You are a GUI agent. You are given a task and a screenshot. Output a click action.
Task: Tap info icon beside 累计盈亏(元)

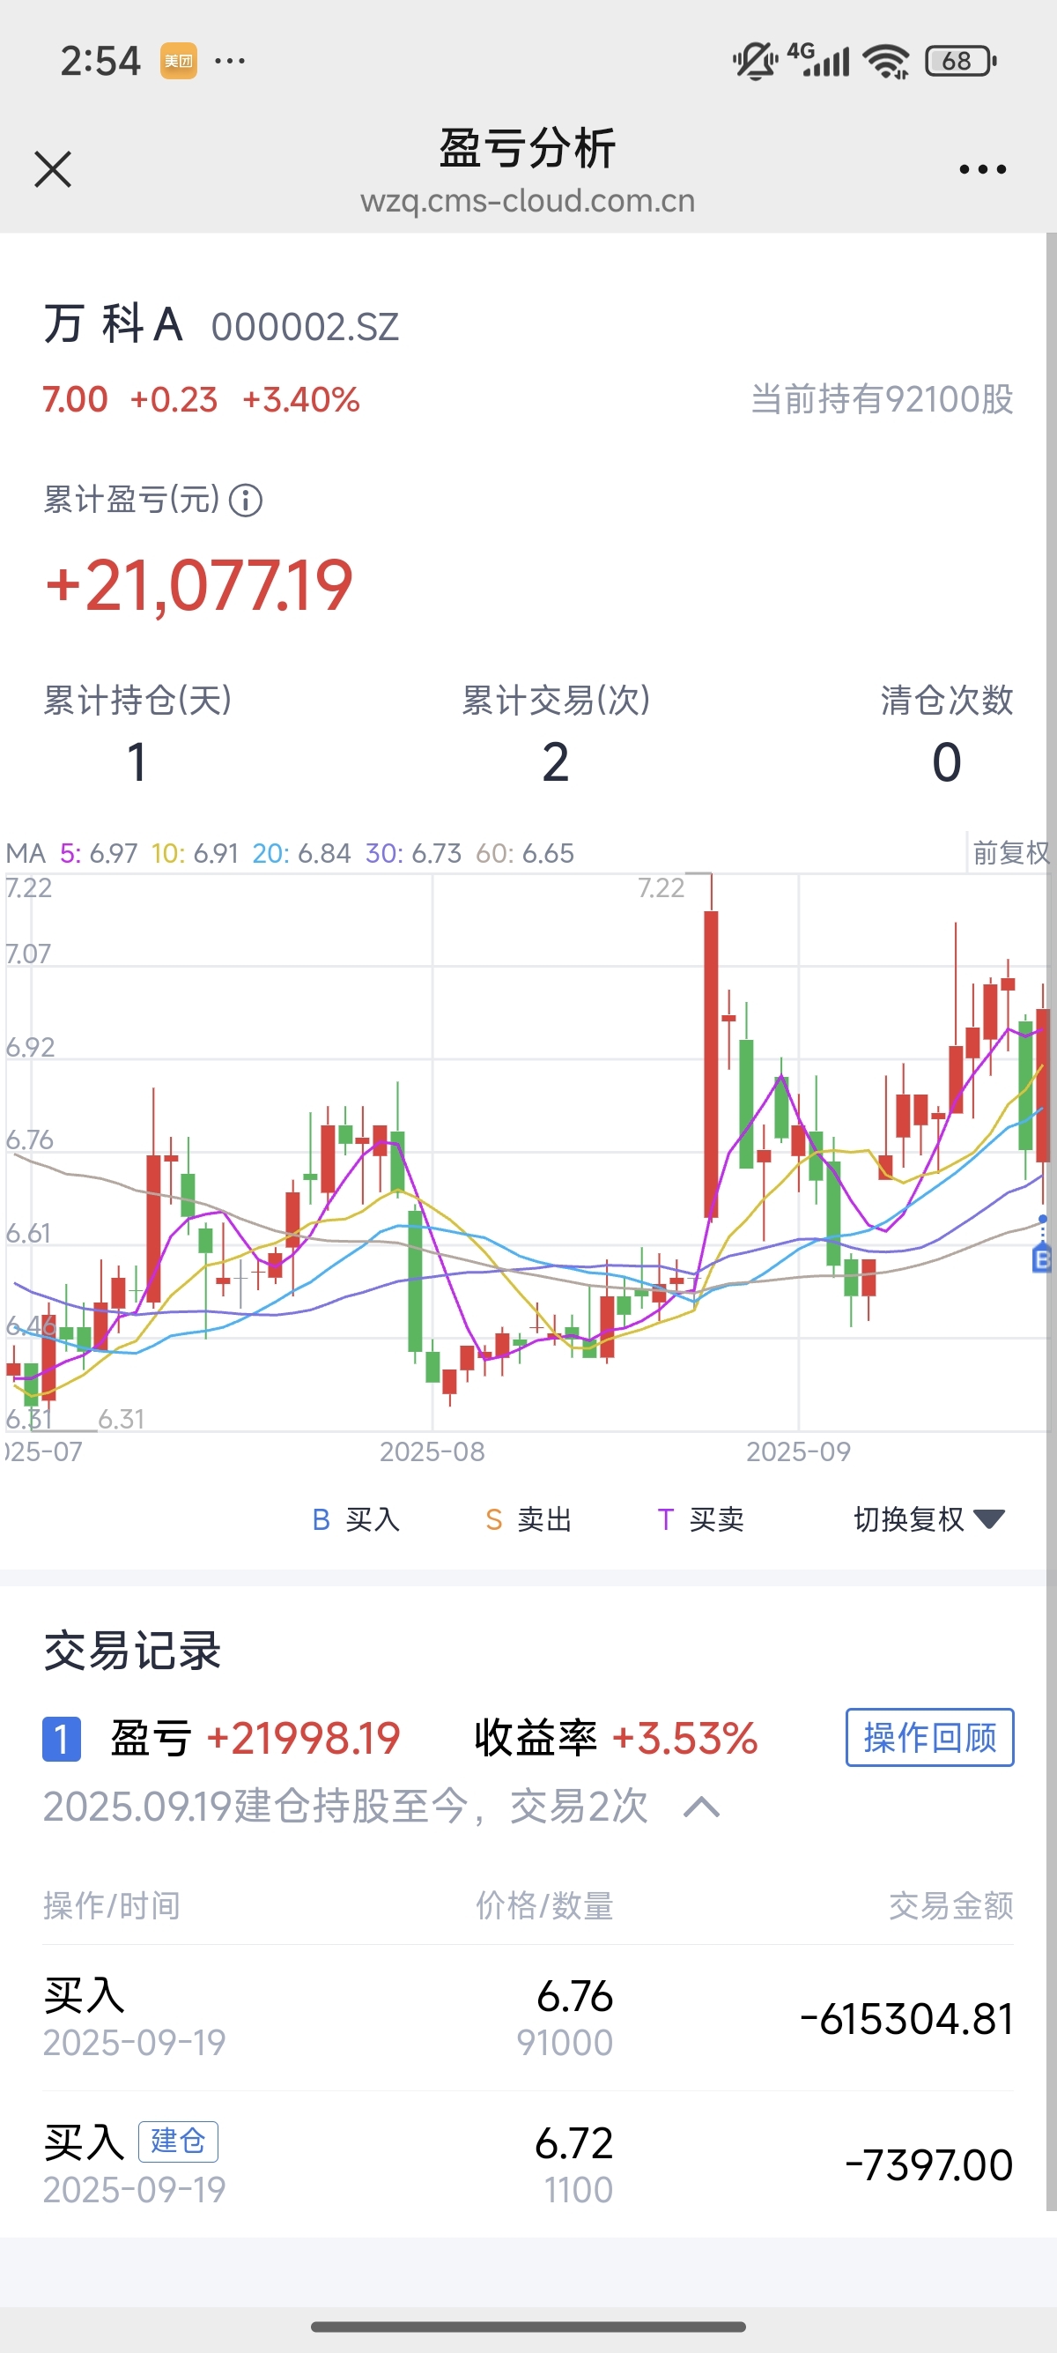tap(246, 501)
